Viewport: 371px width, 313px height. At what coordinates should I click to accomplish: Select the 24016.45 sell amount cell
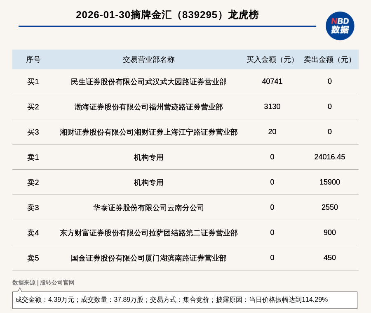pyautogui.click(x=329, y=157)
